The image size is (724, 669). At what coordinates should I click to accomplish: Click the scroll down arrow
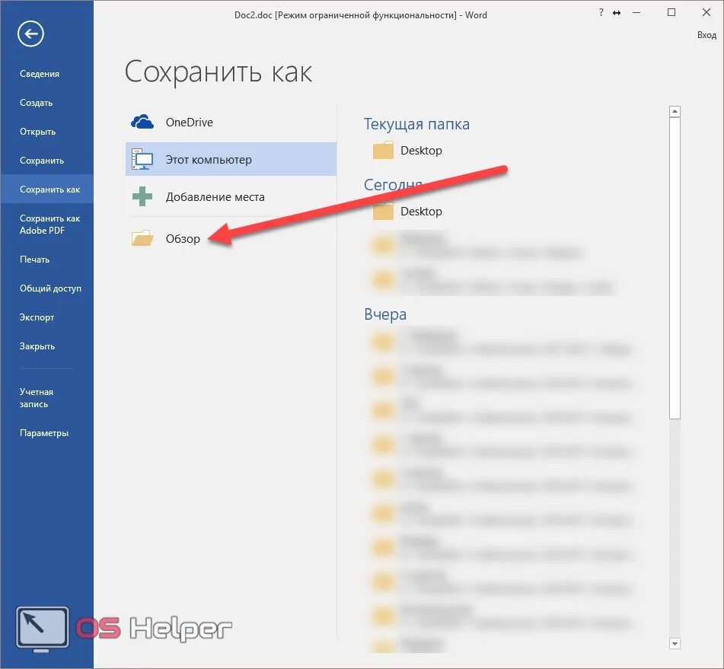coord(675,643)
